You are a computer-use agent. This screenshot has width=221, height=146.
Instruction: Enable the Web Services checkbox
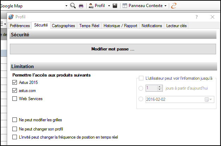[x=14, y=99]
